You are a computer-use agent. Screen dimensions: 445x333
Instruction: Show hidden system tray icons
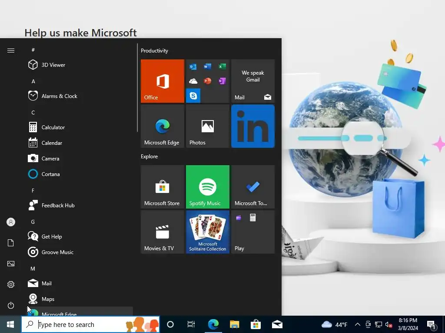pos(358,324)
